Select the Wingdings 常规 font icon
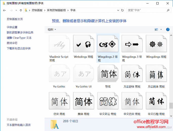Screen dimensions: 173x131 tap(156, 44)
